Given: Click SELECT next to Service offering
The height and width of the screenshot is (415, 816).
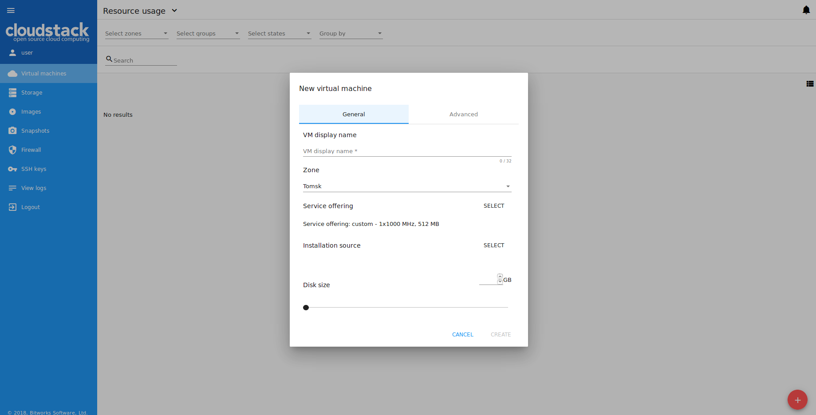Looking at the screenshot, I should click(493, 206).
